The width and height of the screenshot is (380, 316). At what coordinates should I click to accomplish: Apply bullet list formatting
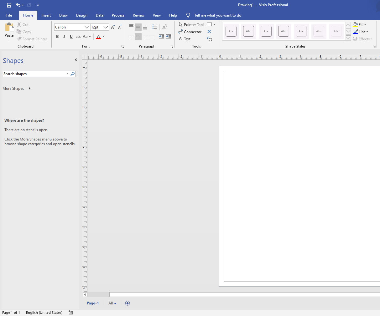pos(154,27)
